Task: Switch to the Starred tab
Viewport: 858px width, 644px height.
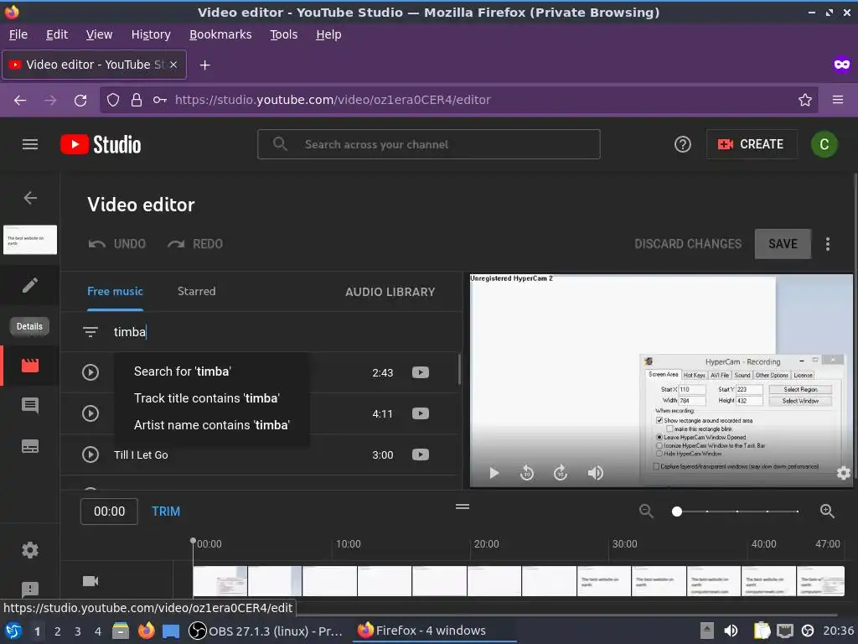Action: [196, 291]
